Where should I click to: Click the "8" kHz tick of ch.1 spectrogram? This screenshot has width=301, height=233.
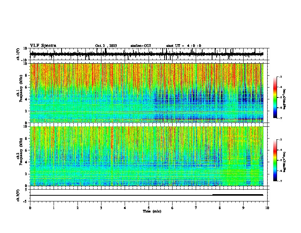point(27,75)
